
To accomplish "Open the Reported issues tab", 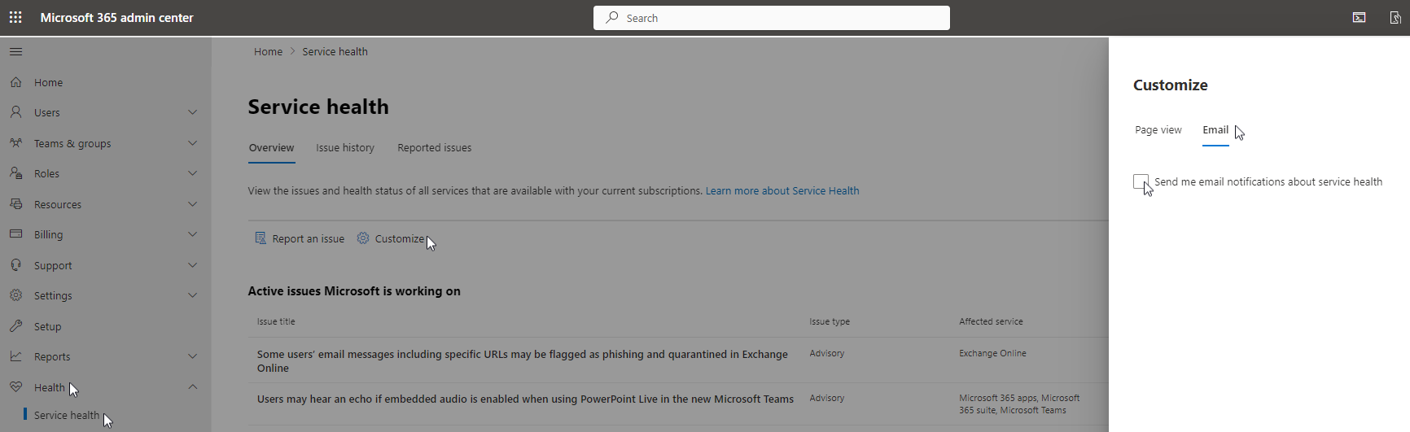I will pos(434,148).
